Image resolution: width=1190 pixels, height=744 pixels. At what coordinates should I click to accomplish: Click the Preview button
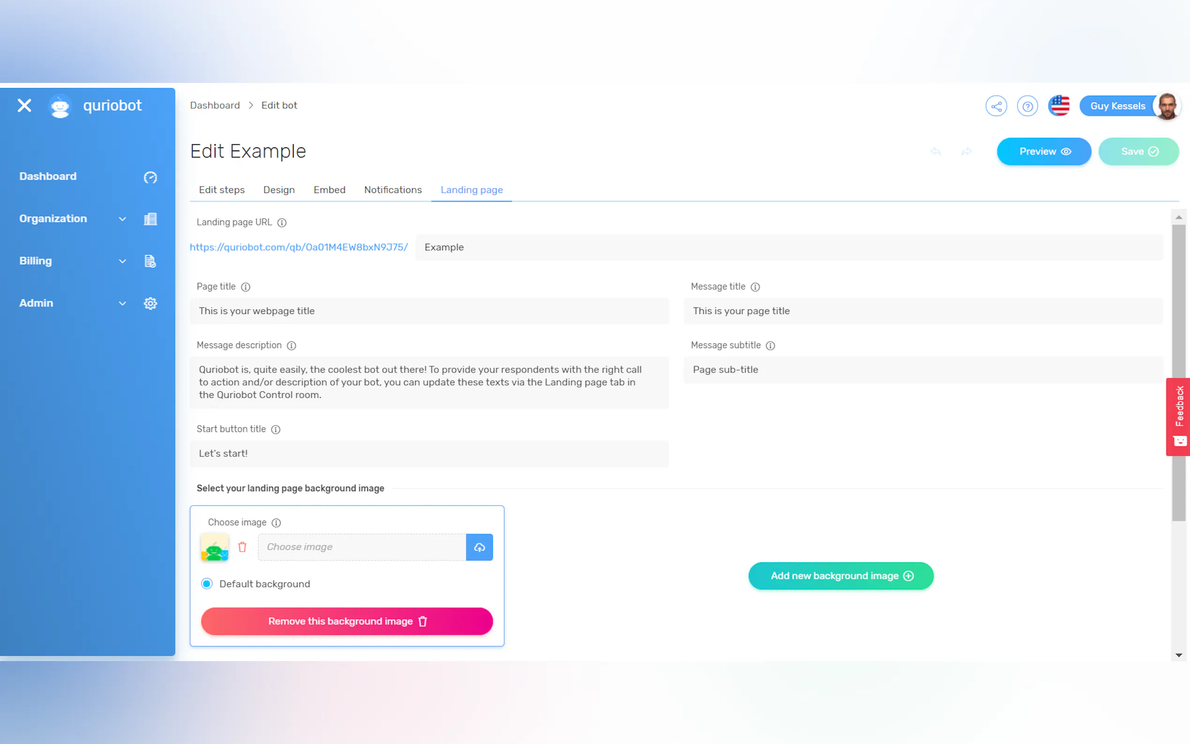tap(1043, 151)
